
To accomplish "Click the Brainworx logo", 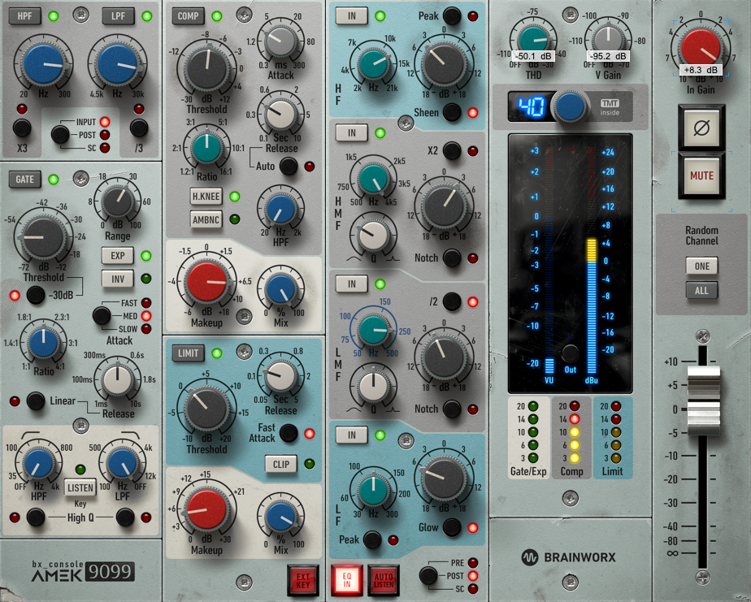I will 568,557.
